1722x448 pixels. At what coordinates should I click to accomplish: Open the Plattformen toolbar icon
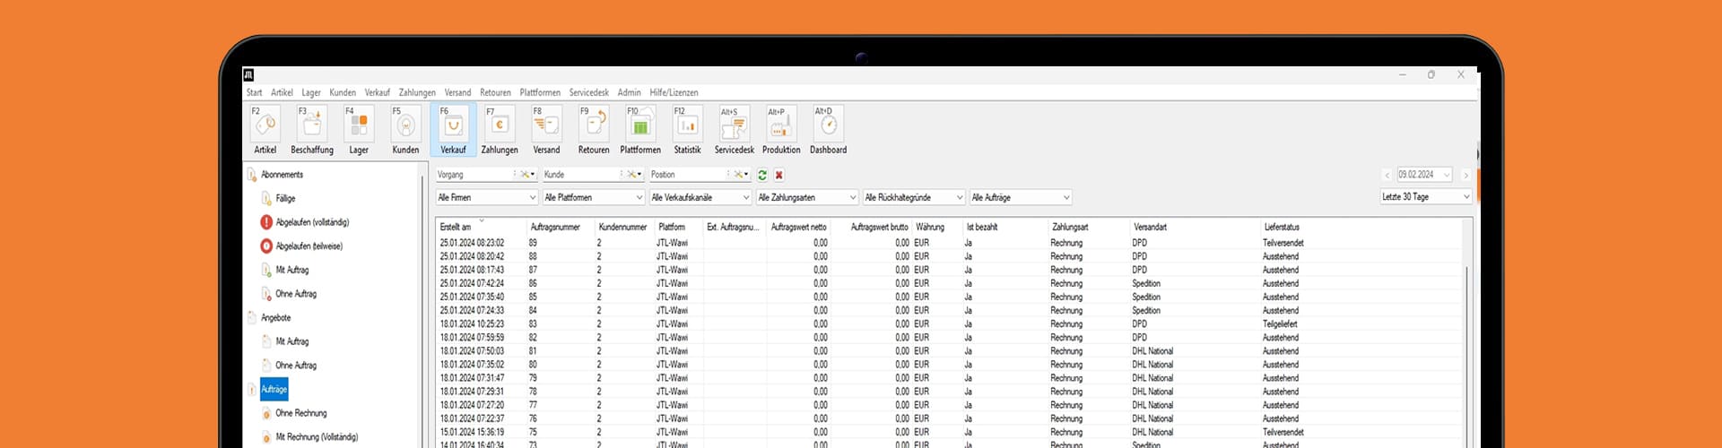click(x=640, y=125)
